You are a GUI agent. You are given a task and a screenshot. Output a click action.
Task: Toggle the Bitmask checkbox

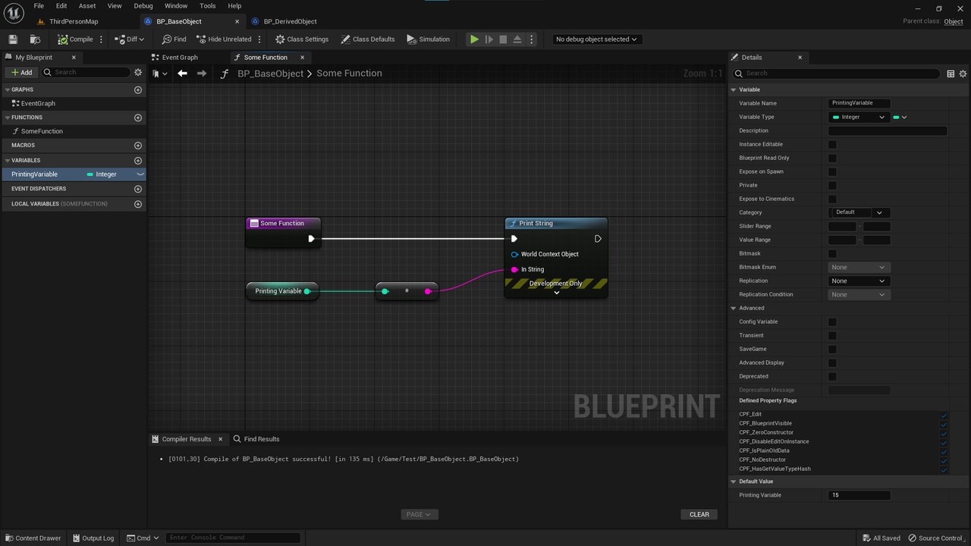pos(832,253)
